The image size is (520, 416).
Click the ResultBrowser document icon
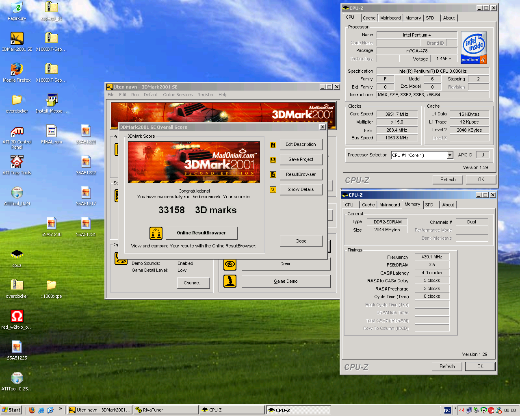(273, 175)
